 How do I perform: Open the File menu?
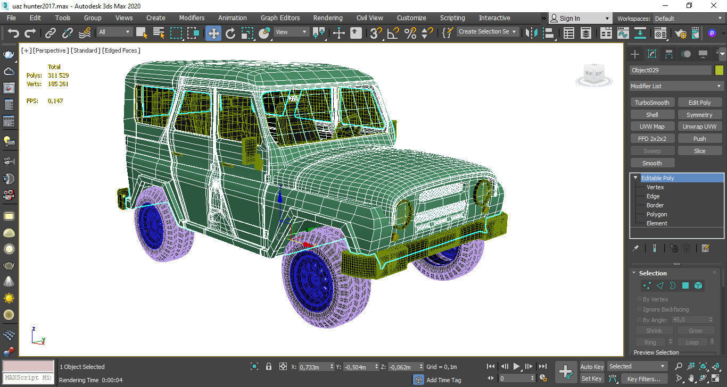11,18
